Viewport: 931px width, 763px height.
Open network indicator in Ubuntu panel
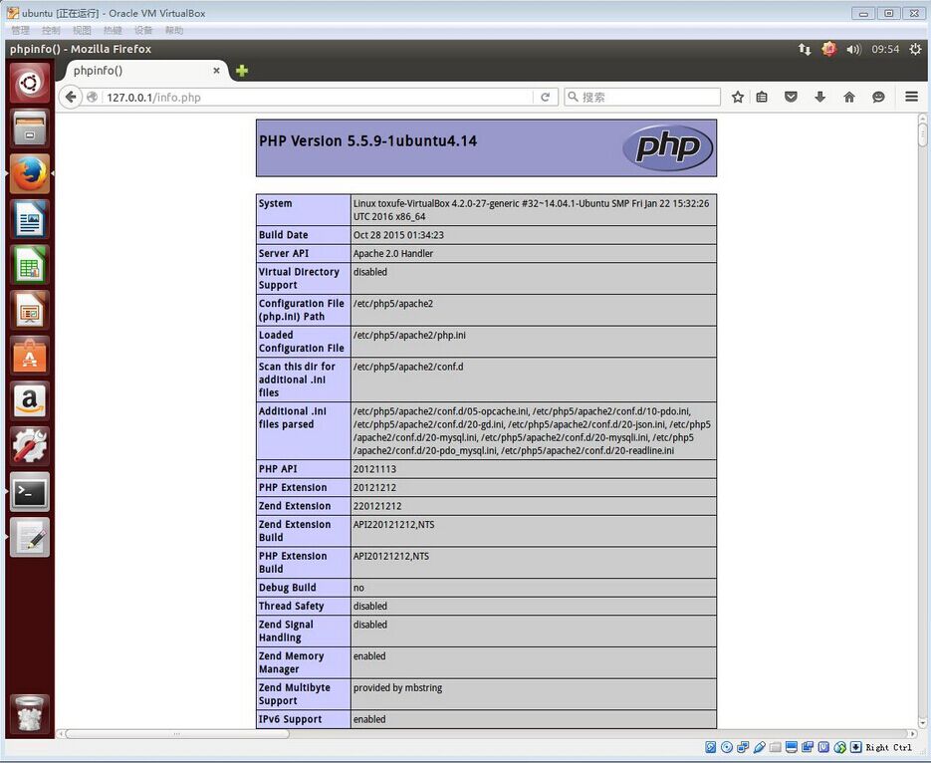coord(805,49)
